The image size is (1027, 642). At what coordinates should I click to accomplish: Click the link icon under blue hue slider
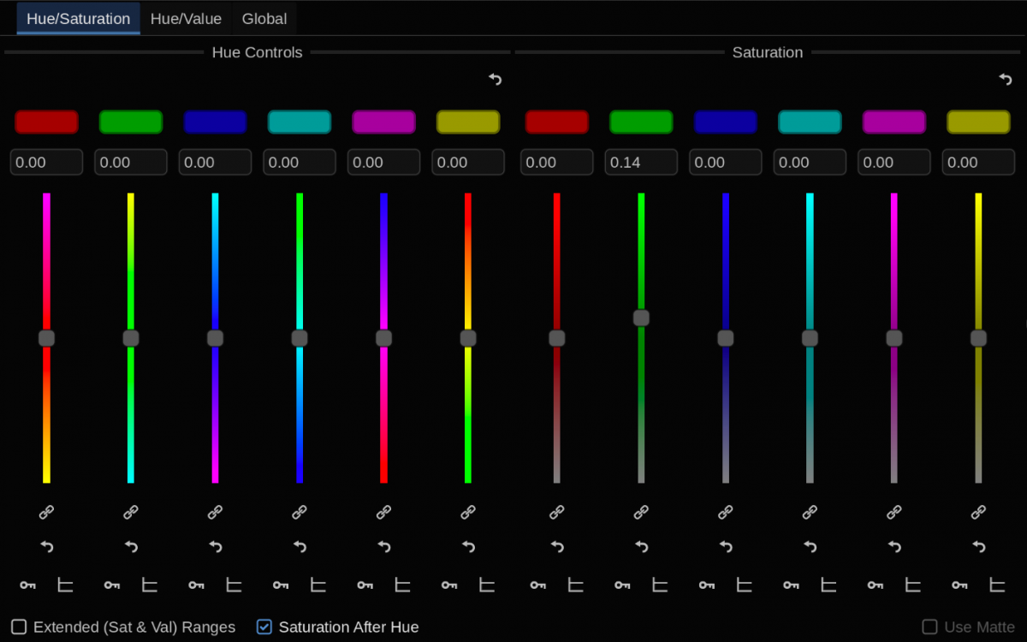pos(215,512)
